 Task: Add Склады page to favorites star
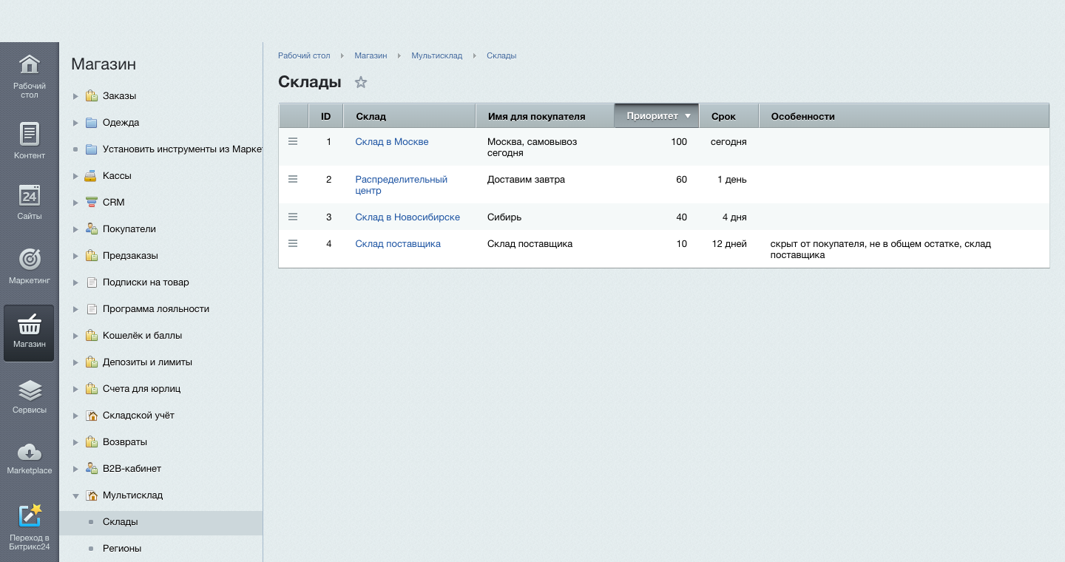coord(361,82)
